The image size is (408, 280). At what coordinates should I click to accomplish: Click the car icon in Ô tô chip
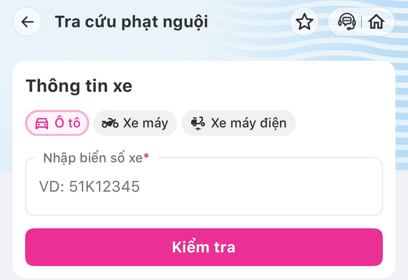42,123
